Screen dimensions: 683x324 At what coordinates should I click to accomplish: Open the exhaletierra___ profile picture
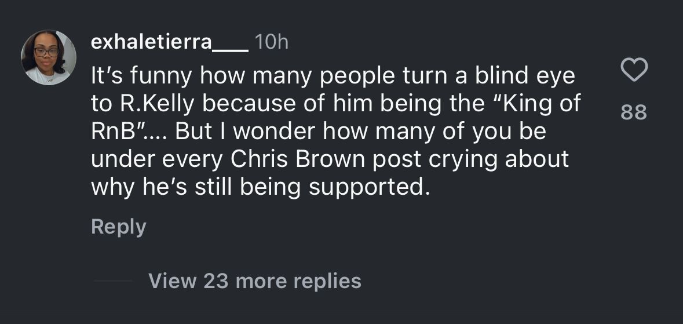(x=49, y=57)
